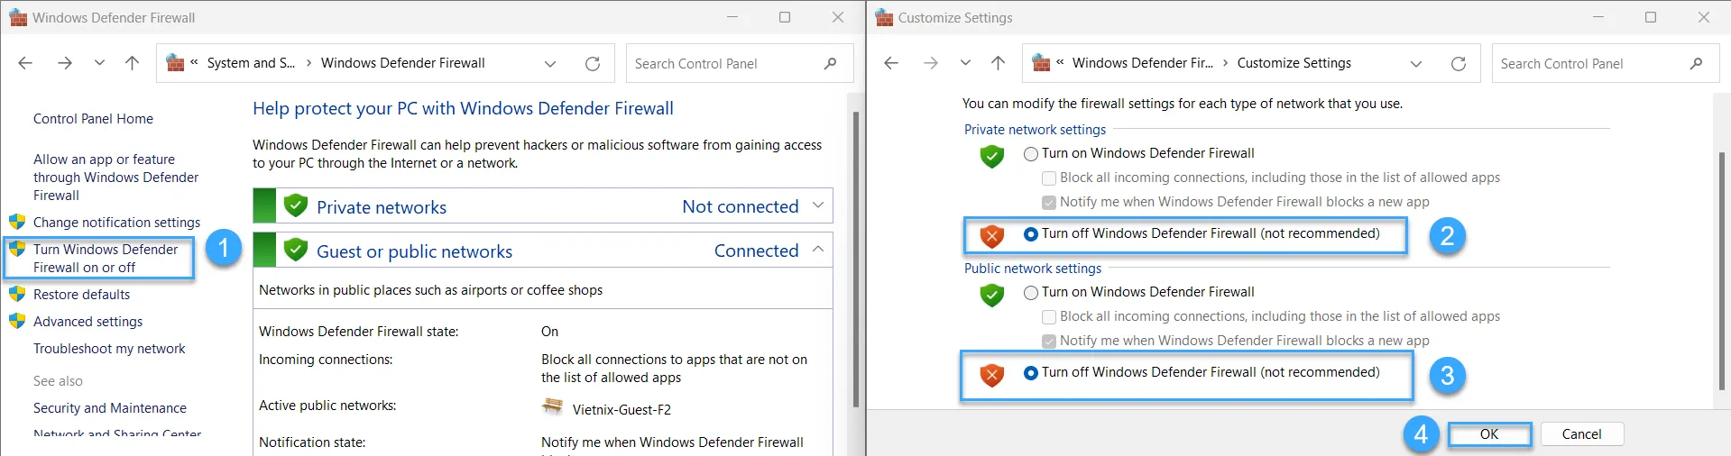Screen dimensions: 1731x456
Task: Click shield icon beside Turn Windows Defender Firewall on or off
Action: (17, 249)
